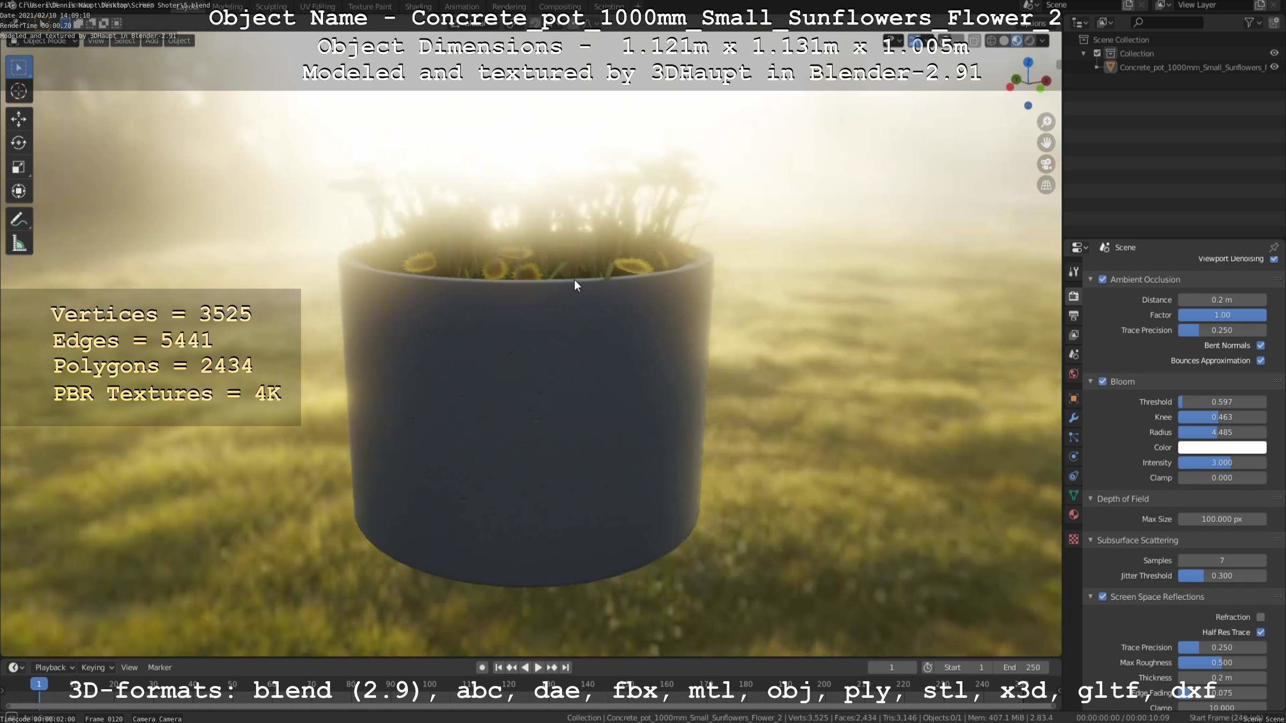Click the viewport pan hand icon
Screen dimensions: 1286x723
[1046, 143]
